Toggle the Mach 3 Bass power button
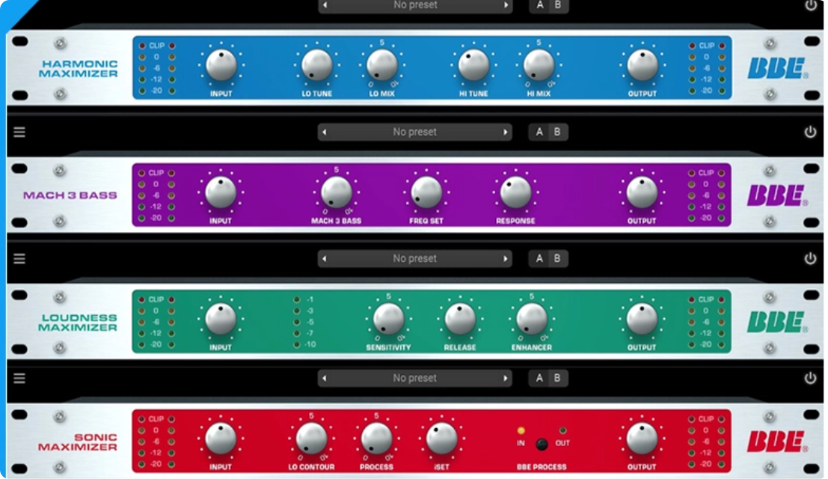This screenshot has height=479, width=828. click(811, 132)
